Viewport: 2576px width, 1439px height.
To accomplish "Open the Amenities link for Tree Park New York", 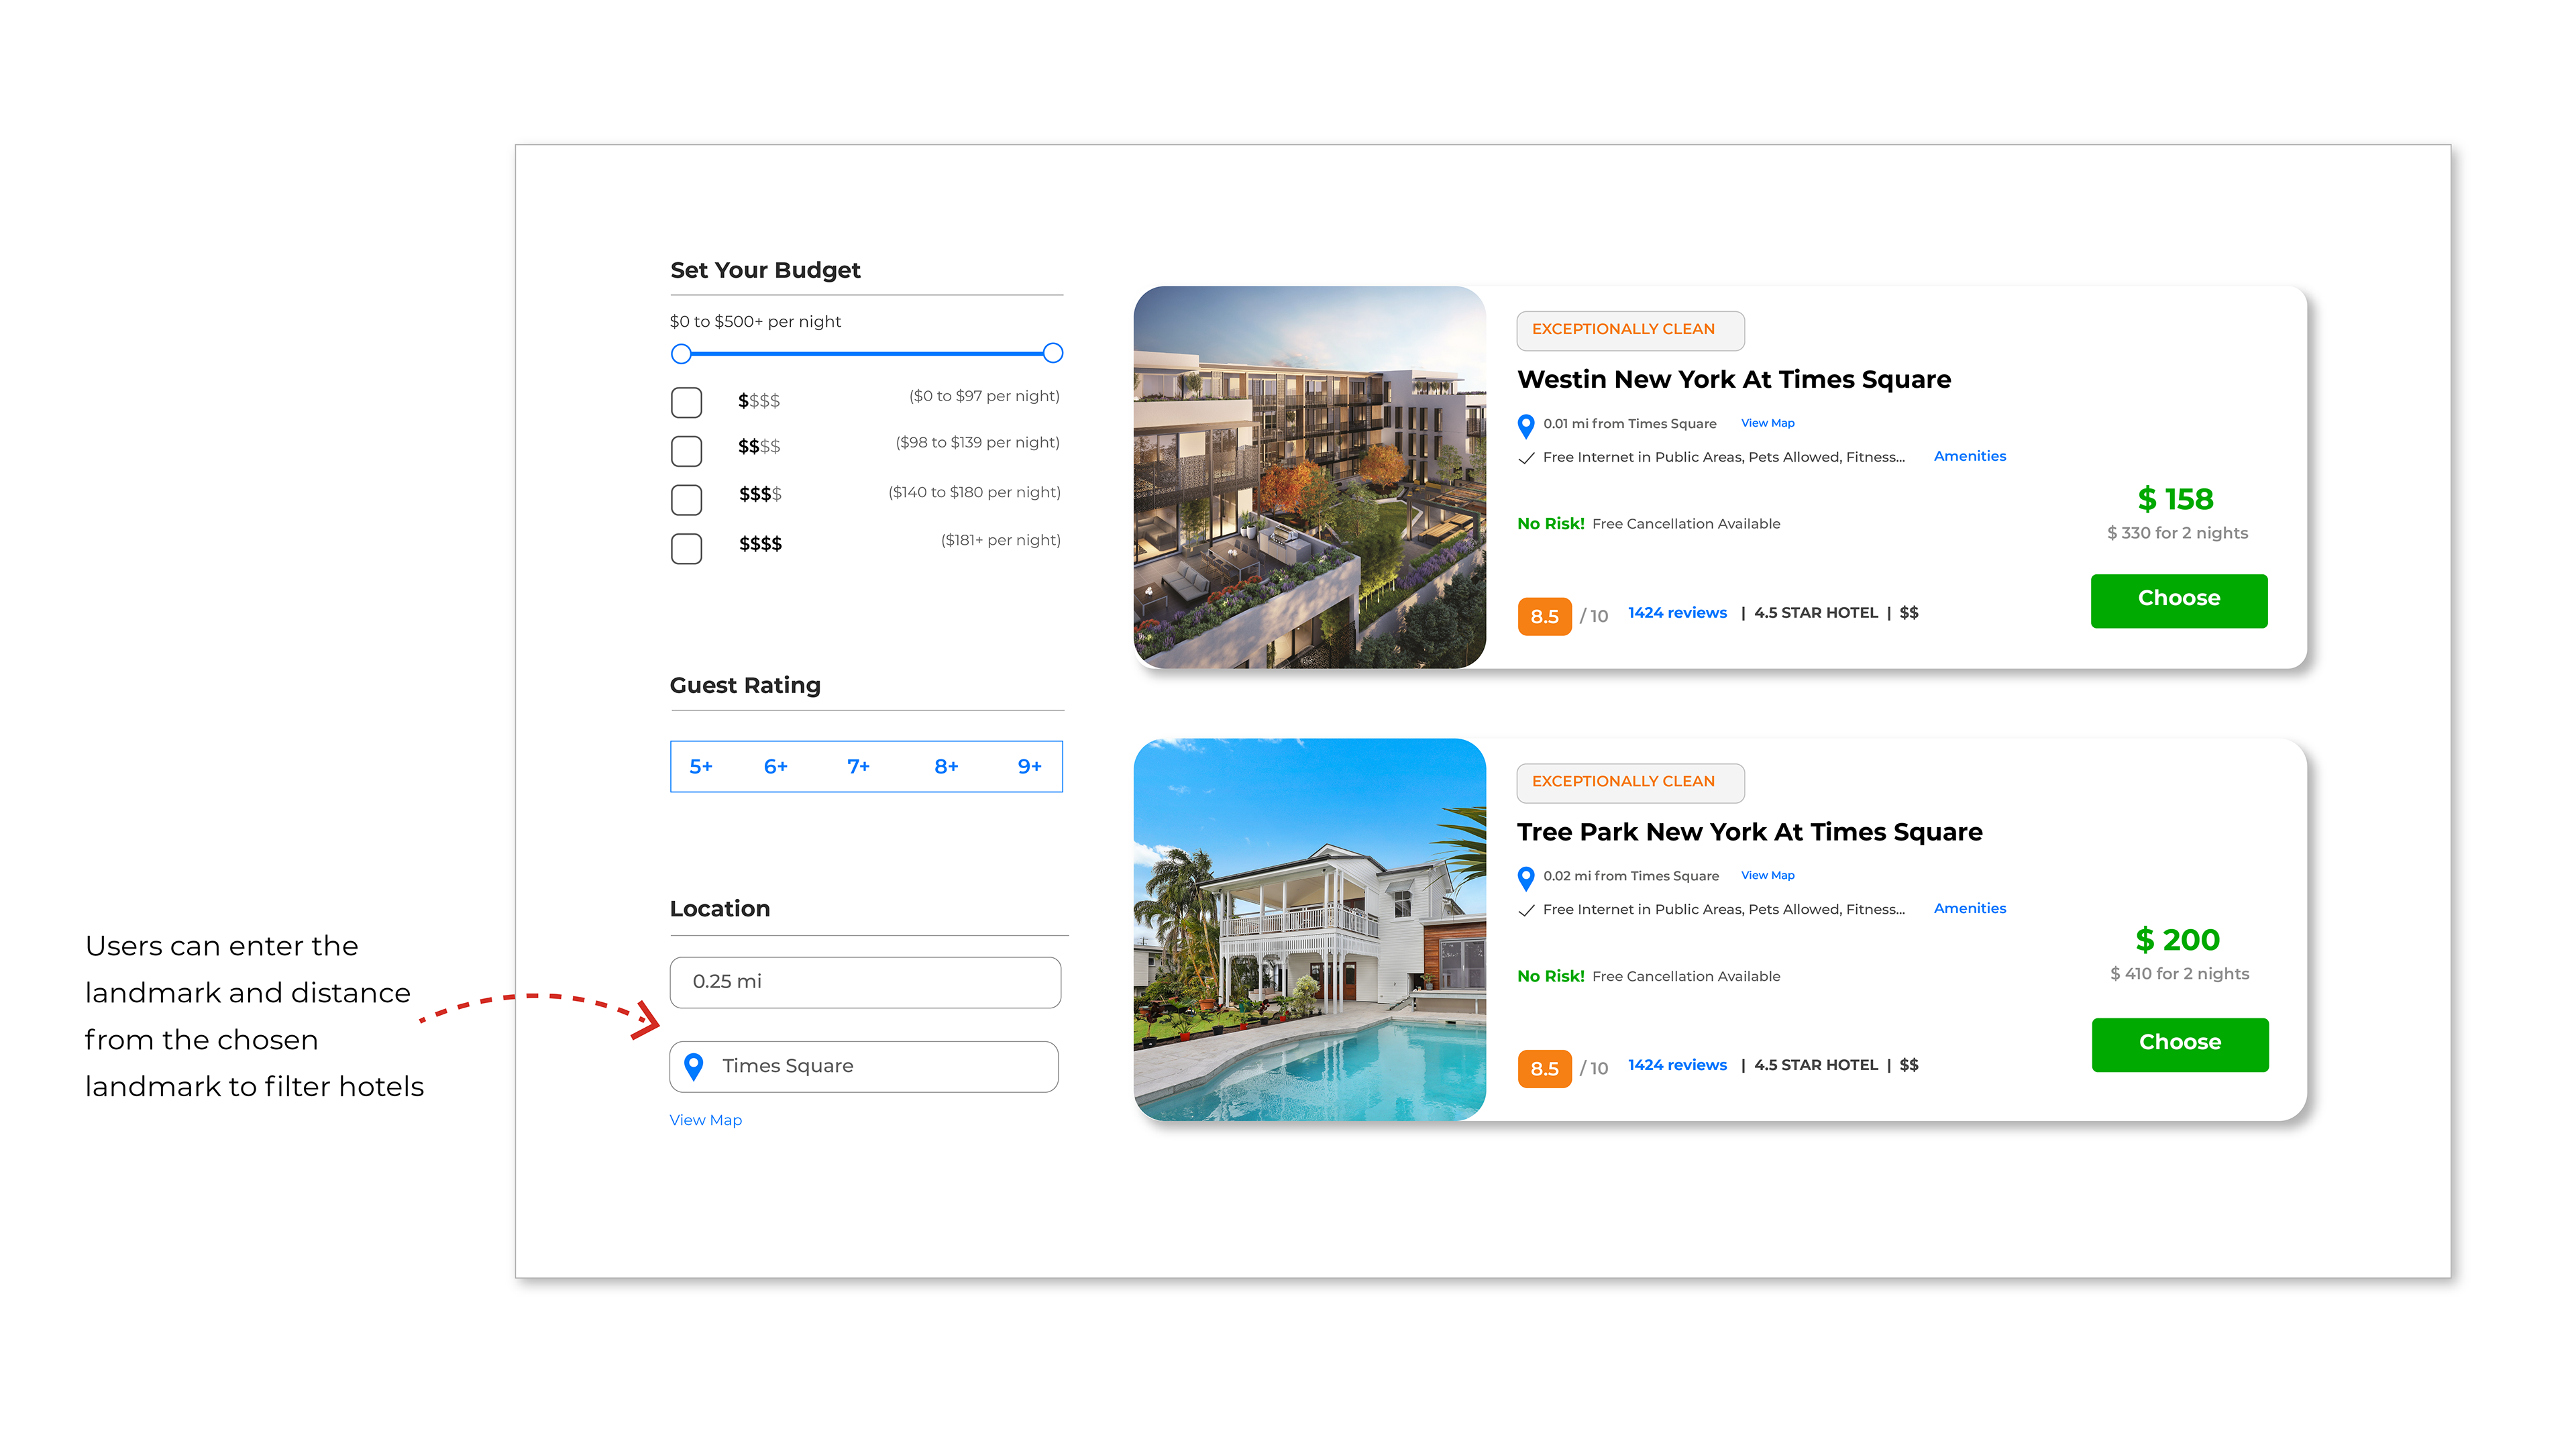I will click(x=1969, y=908).
